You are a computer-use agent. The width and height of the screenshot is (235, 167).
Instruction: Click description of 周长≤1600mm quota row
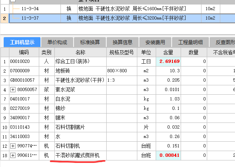point(139,9)
